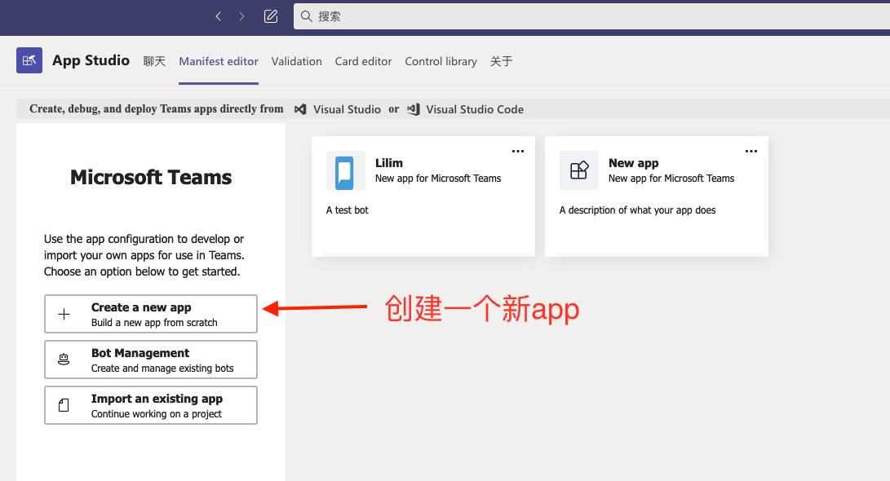Click the New app tile icon
Viewport: 890px width, 481px height.
click(578, 171)
